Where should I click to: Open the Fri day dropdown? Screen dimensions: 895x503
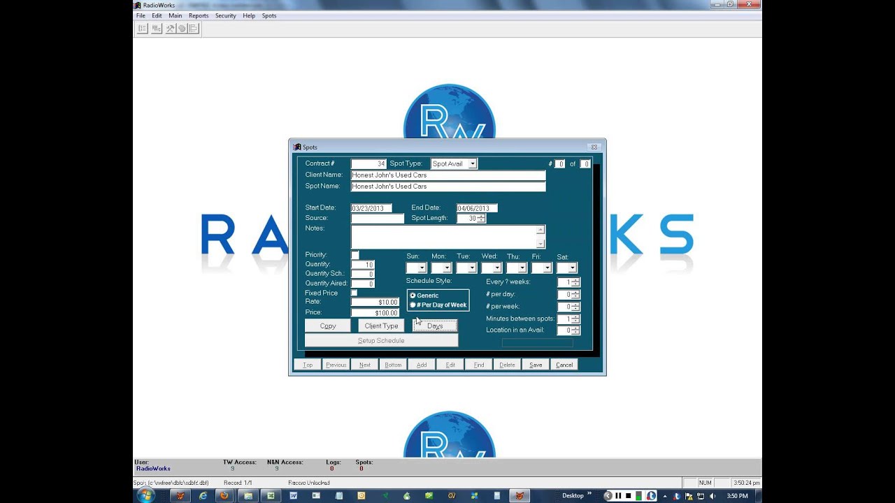pyautogui.click(x=547, y=268)
